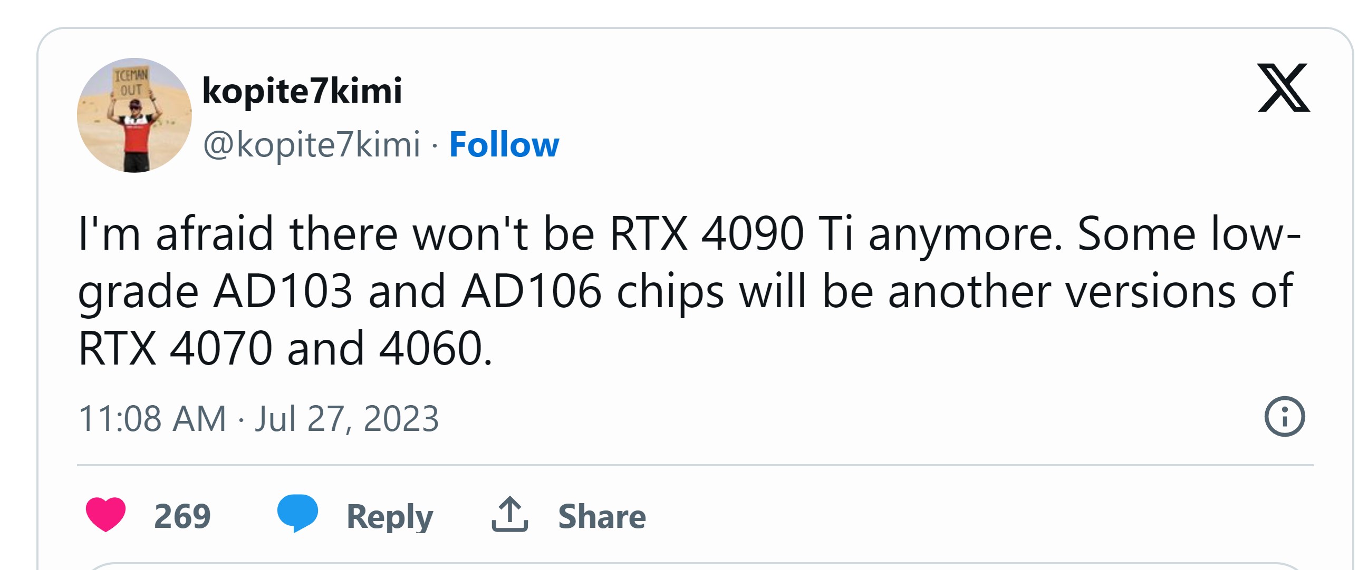Screen dimensions: 1368x570
Task: Click the 269 likes count
Action: coord(182,516)
